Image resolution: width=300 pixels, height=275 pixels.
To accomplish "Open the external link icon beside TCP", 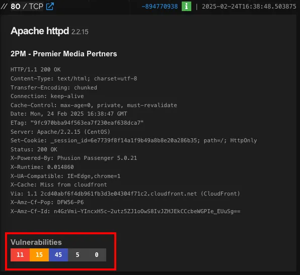I will (x=50, y=7).
